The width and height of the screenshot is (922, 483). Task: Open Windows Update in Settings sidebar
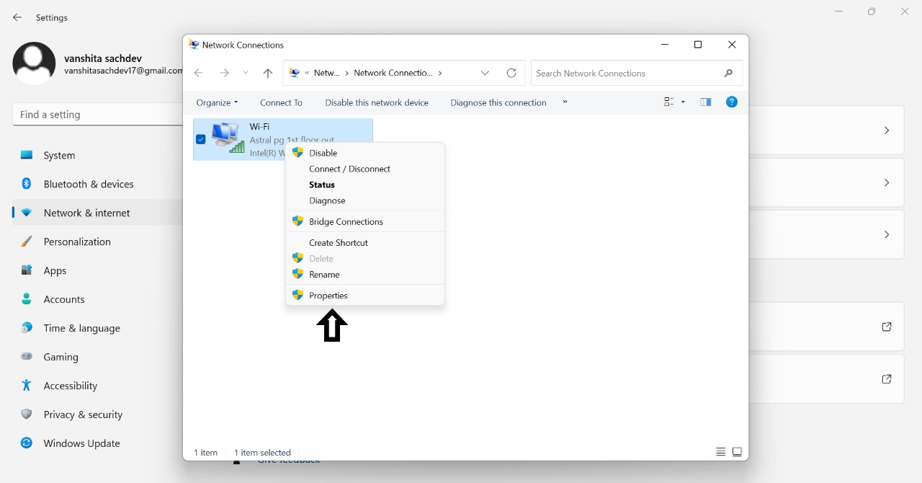tap(81, 443)
